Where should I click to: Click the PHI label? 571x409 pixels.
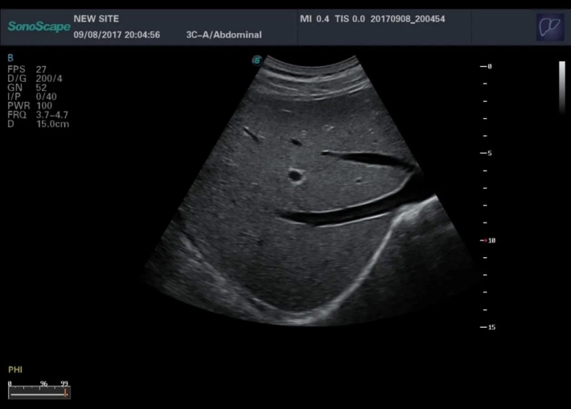[15, 370]
